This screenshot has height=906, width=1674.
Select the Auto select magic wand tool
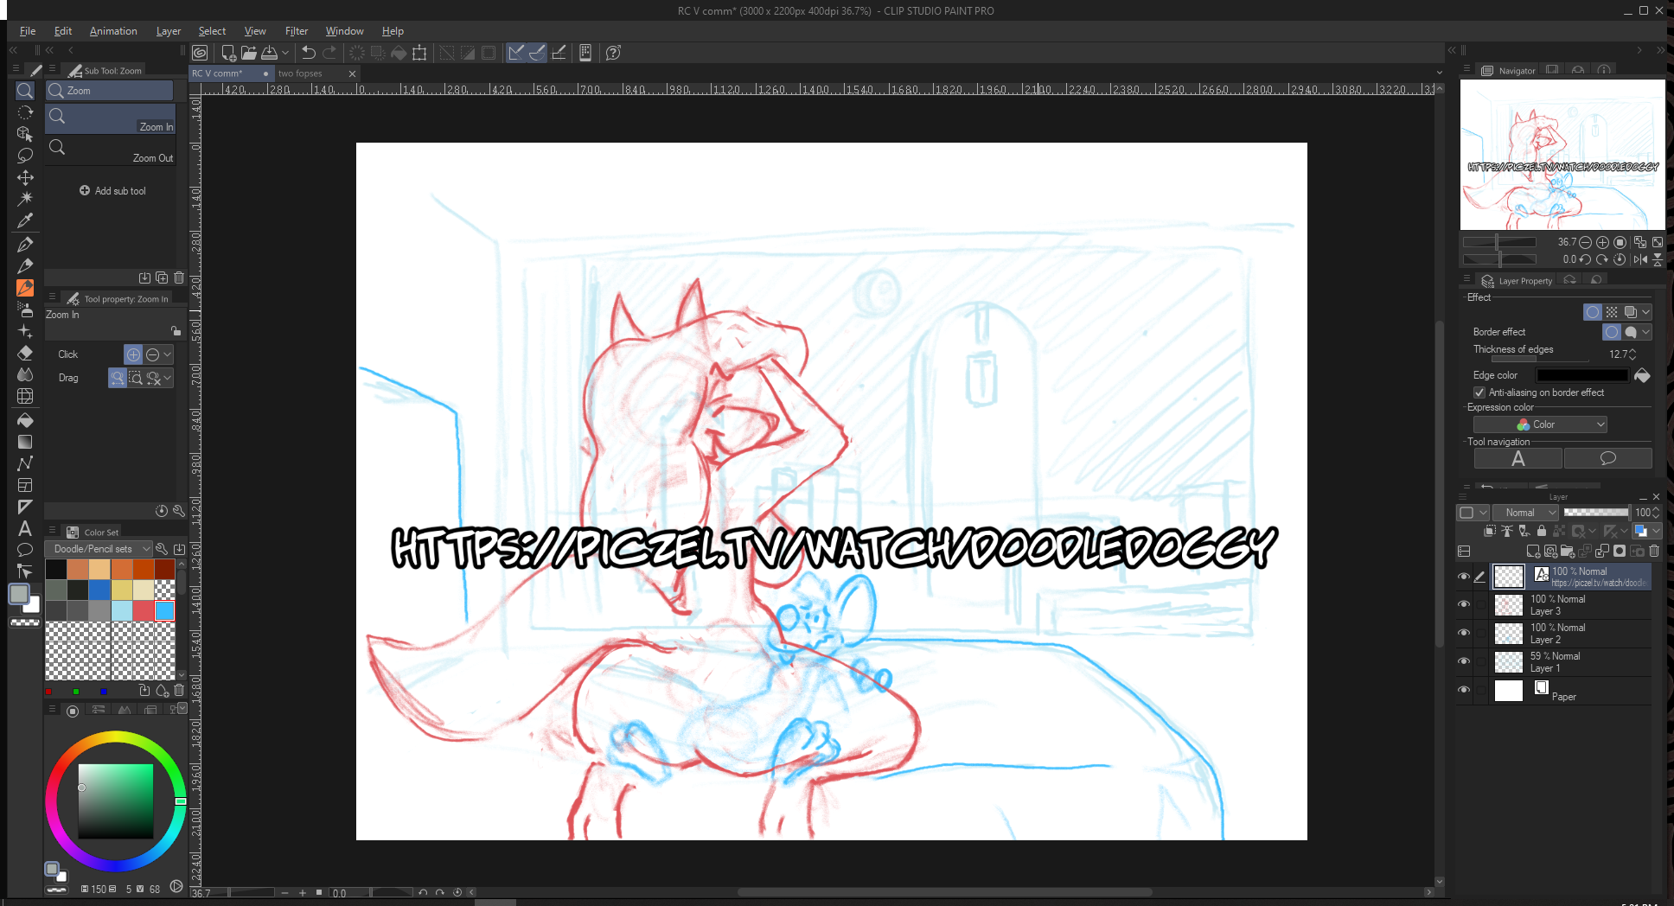tap(25, 199)
